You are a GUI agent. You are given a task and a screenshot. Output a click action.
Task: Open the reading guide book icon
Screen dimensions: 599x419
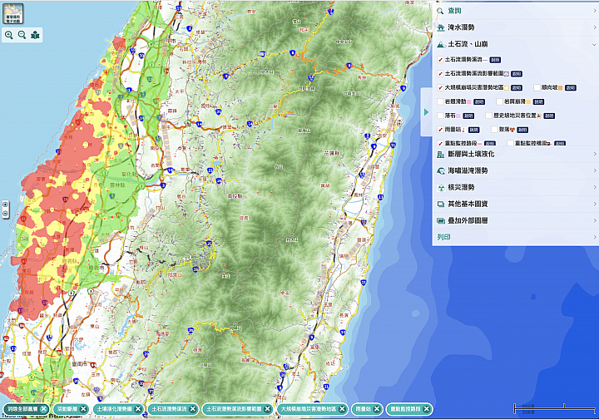(35, 35)
